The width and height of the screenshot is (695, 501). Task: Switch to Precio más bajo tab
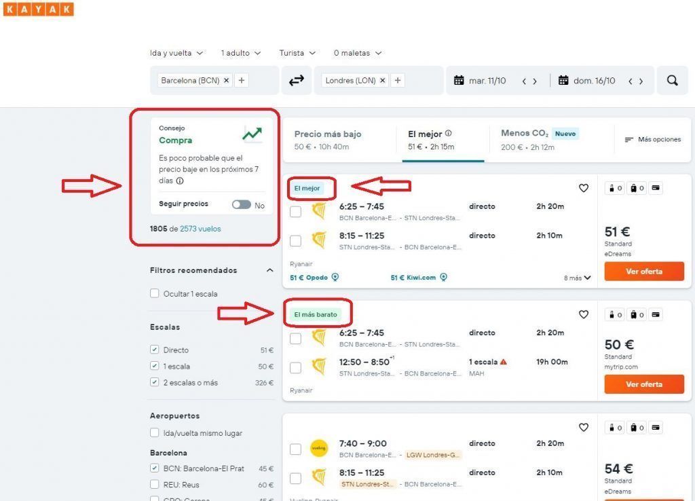(x=328, y=140)
